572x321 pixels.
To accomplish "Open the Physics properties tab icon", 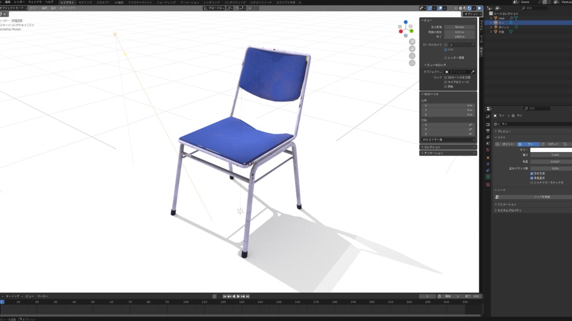I will pos(488,164).
